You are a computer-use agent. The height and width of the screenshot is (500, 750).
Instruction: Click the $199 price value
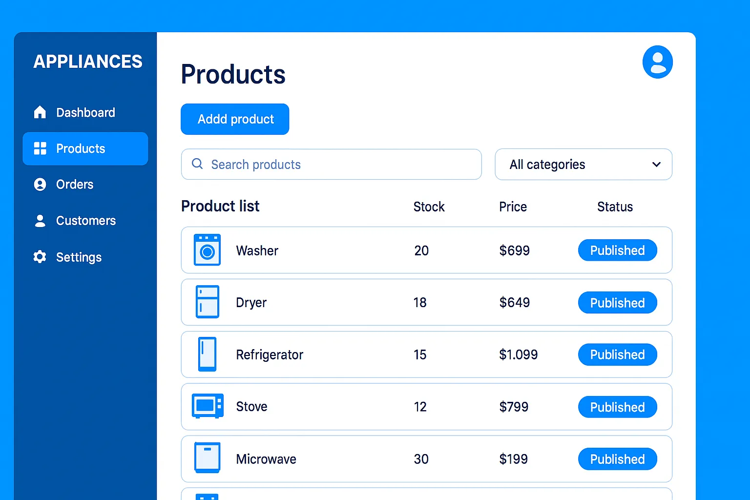click(513, 459)
